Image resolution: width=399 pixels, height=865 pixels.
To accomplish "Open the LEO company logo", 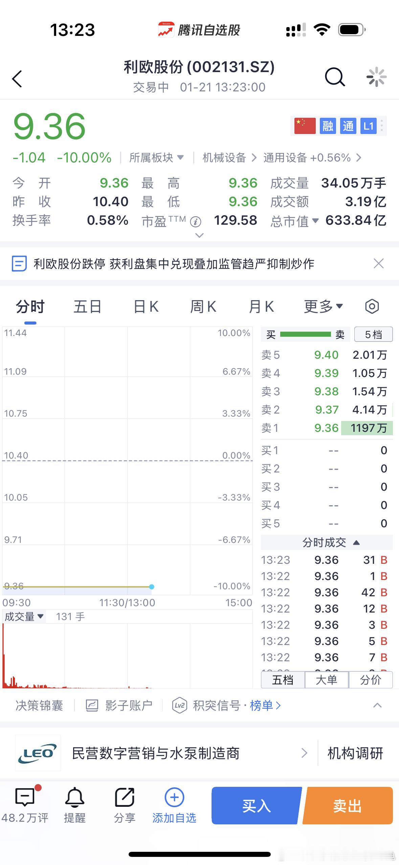I will (x=38, y=753).
